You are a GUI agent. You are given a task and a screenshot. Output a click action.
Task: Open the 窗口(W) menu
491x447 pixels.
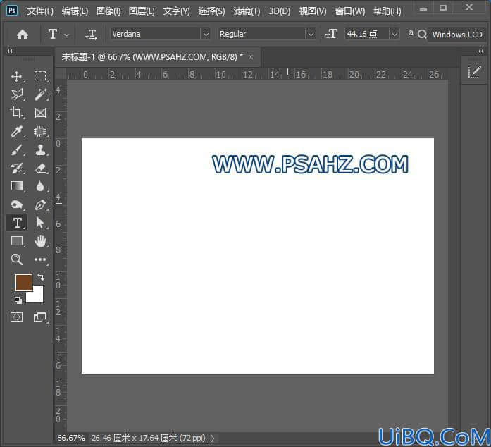point(350,11)
